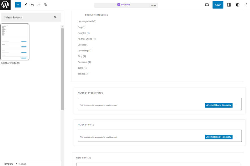Click the Save button
This screenshot has height=166, width=250.
[x=218, y=5]
